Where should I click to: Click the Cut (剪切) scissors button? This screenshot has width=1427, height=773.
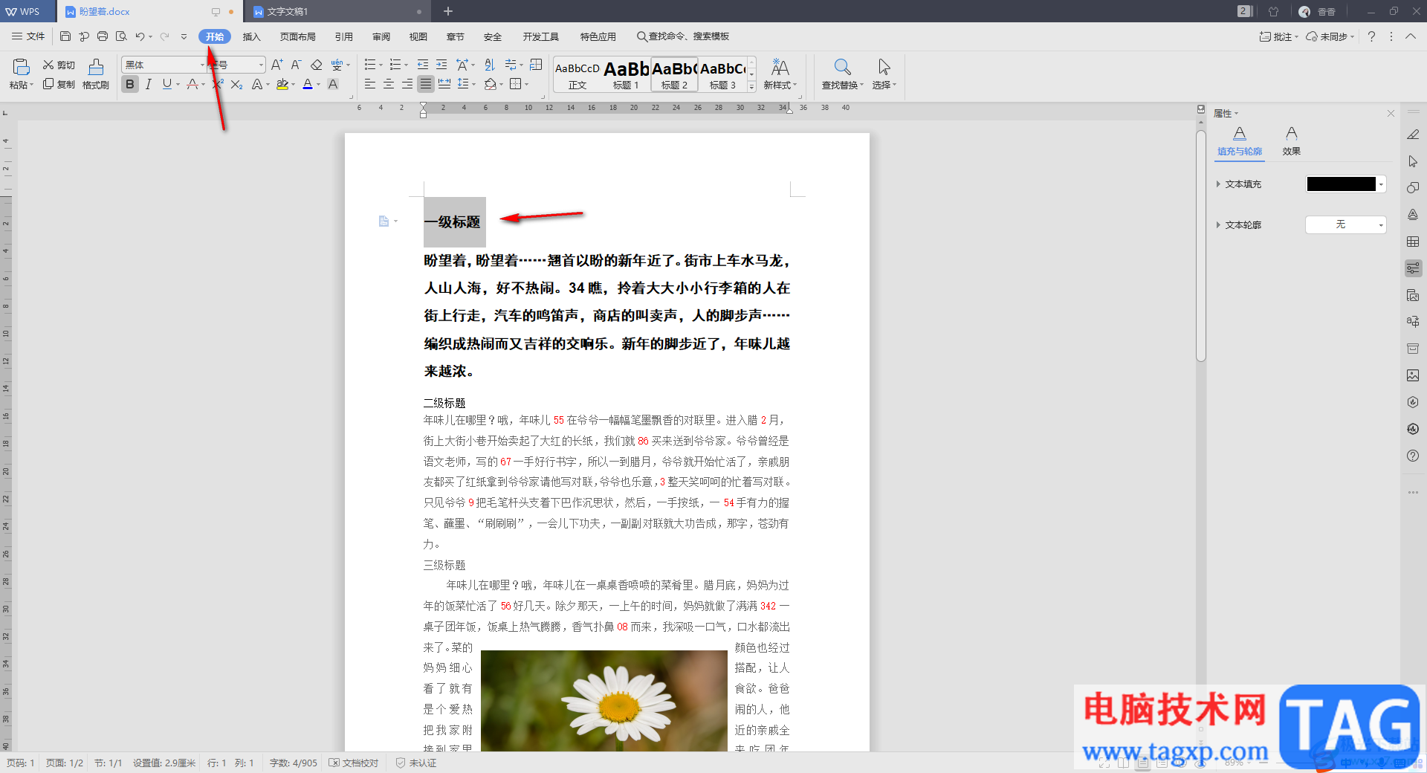pos(59,65)
